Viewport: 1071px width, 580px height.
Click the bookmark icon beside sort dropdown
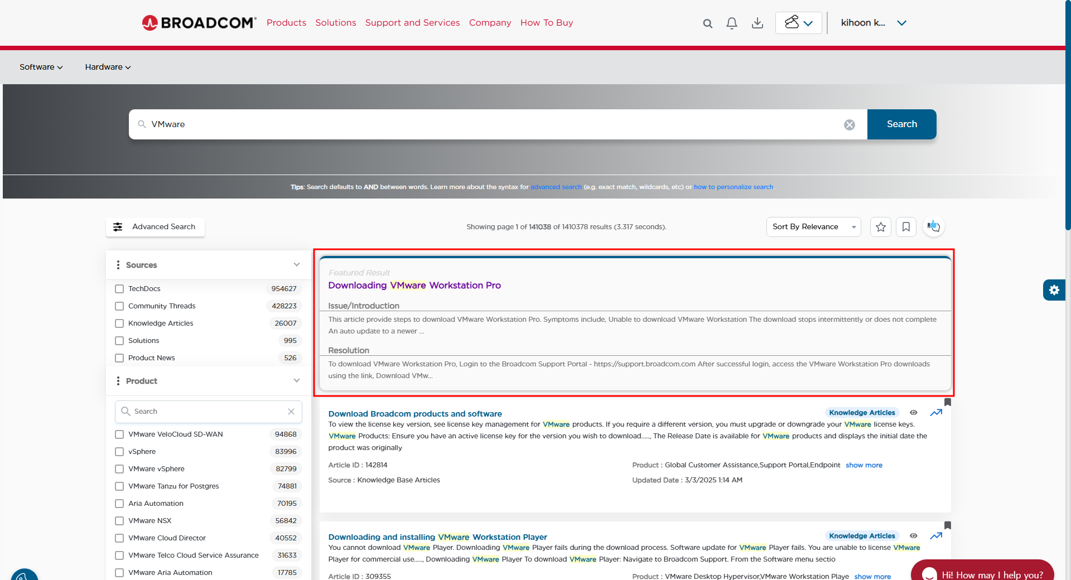(x=906, y=227)
